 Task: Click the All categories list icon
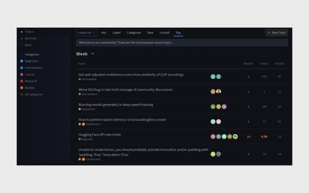click(x=22, y=94)
